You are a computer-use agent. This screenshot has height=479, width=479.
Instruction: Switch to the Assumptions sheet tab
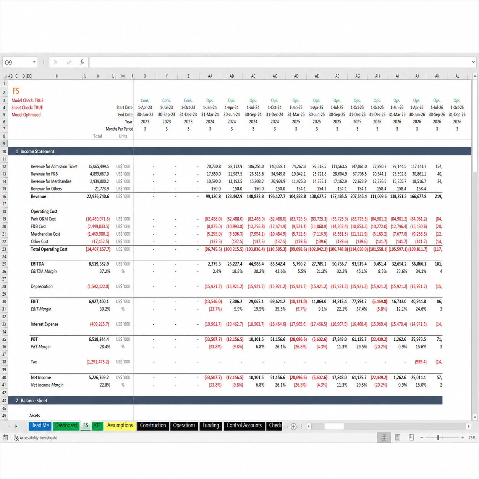[120, 426]
